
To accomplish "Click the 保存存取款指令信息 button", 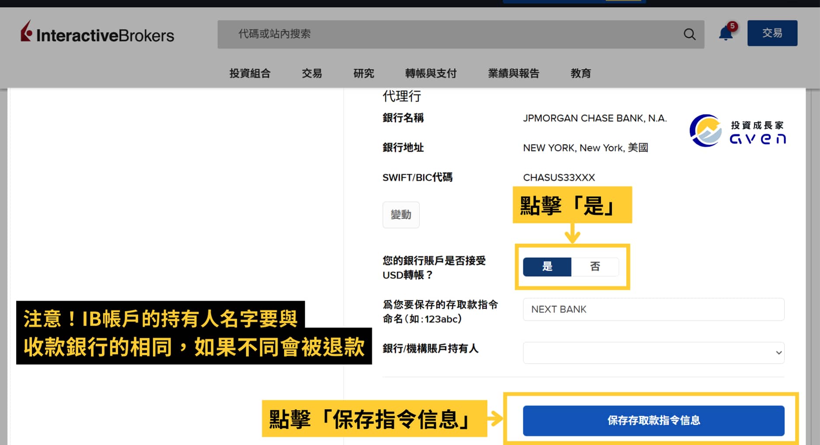I will point(653,421).
